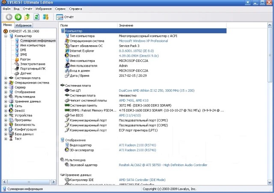Click the Системная память memory icon

coord(67,105)
